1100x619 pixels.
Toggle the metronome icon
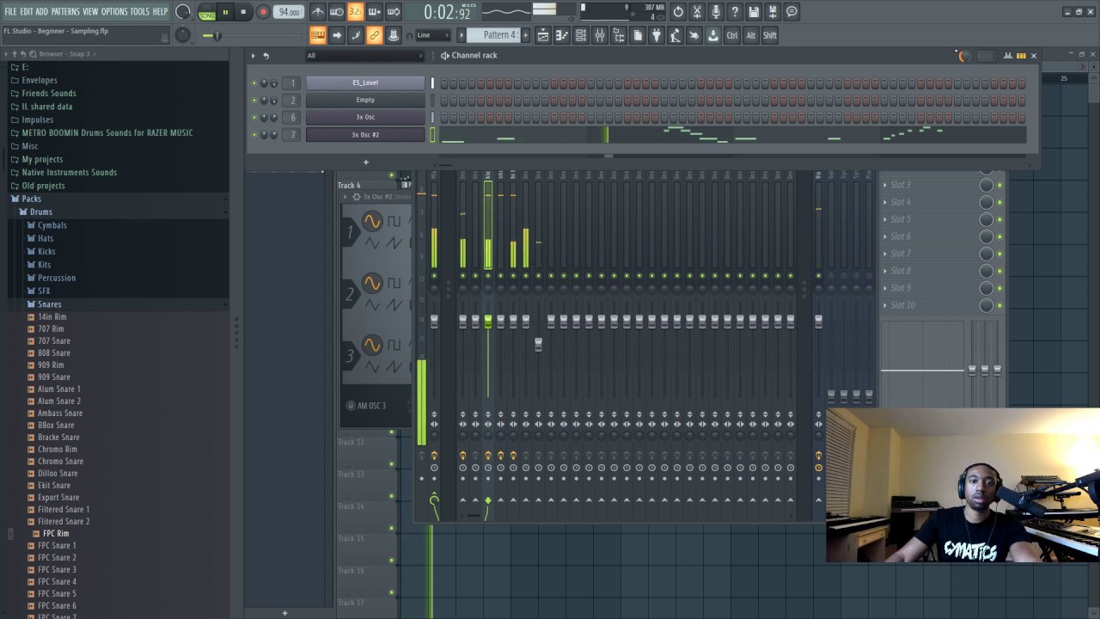point(318,12)
